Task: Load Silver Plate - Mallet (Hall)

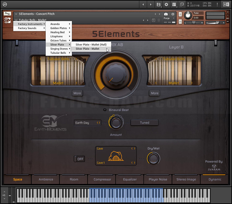Action: coord(91,45)
